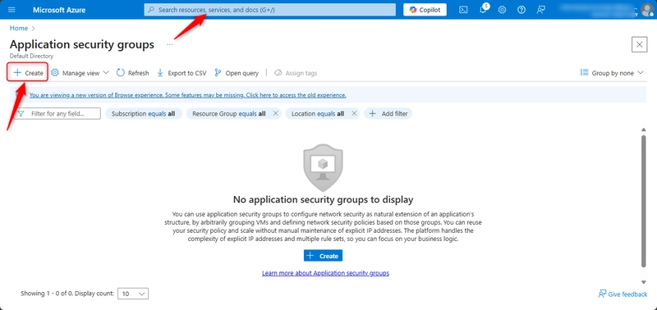Click the blue Create button in the empty state
657x310 pixels.
323,256
